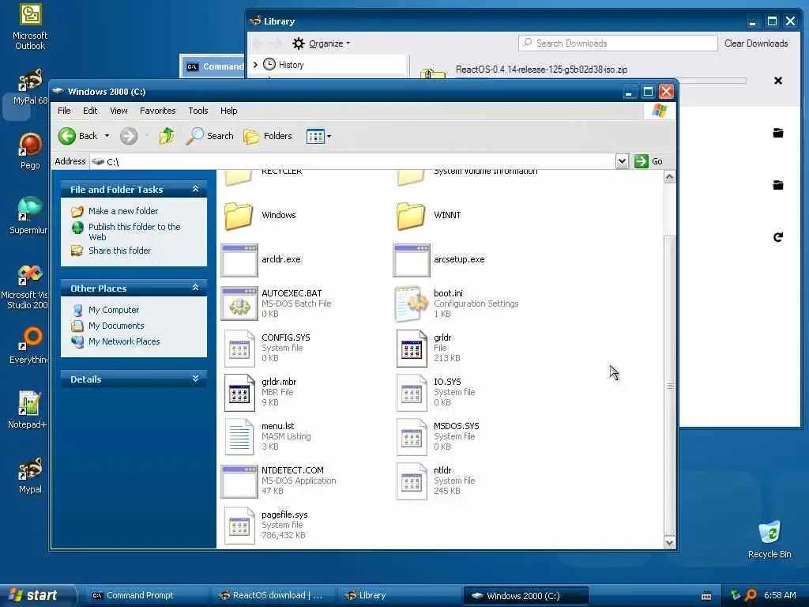Open the View menu
809x607 pixels.
click(119, 111)
